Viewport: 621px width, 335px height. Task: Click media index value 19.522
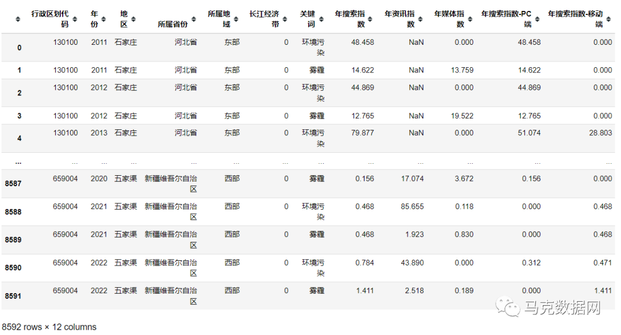[462, 116]
